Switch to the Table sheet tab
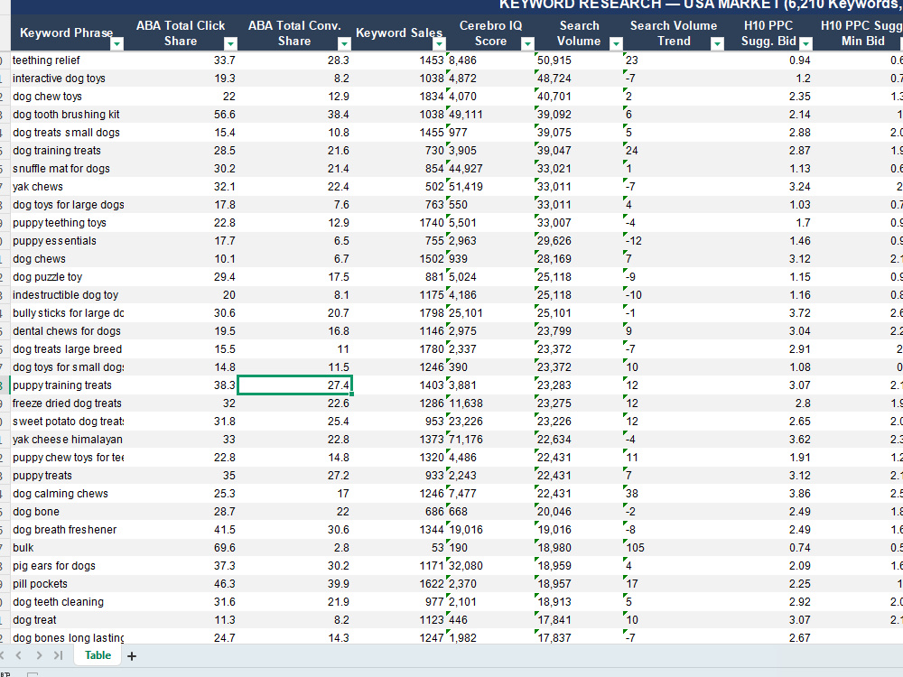 [x=98, y=655]
